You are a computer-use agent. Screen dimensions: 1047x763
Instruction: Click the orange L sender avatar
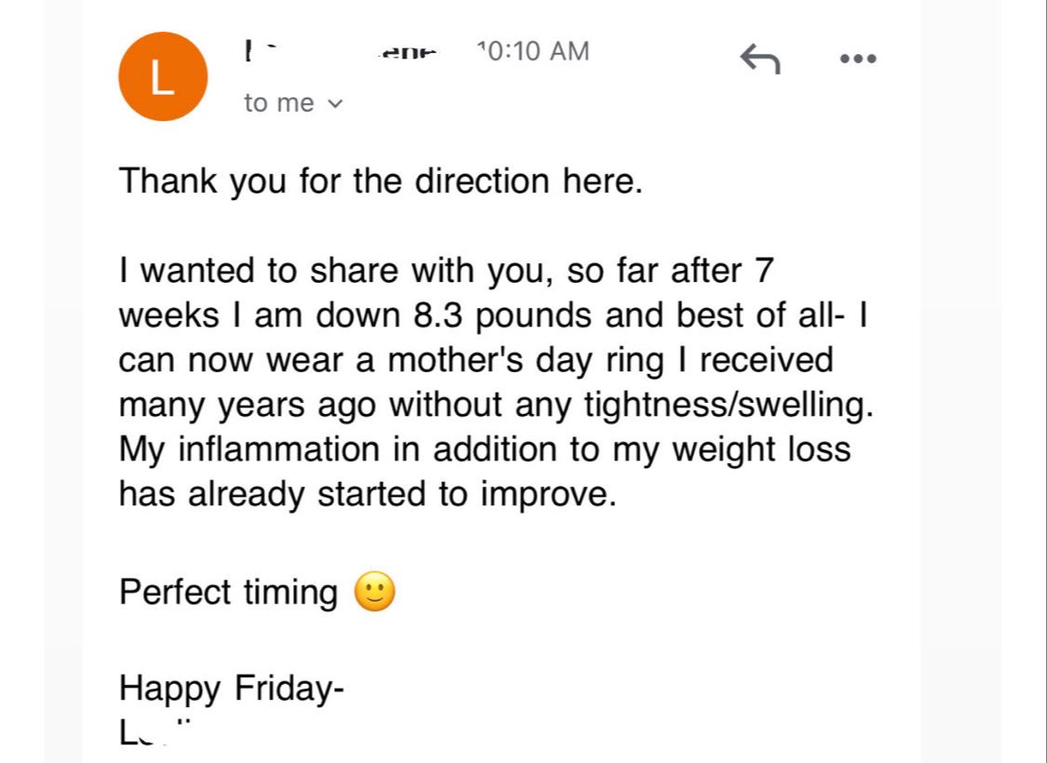coord(162,77)
